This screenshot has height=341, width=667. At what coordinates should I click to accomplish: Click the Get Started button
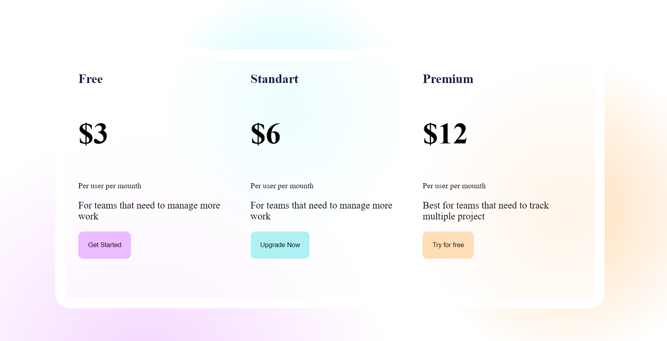tap(104, 245)
